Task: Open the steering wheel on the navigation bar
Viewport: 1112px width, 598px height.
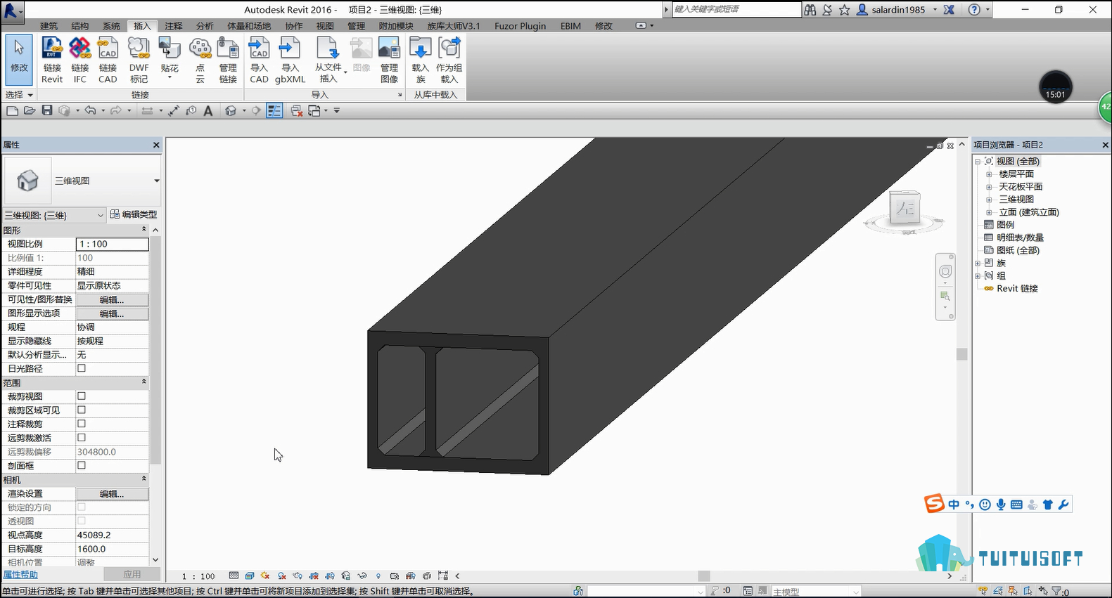Action: tap(945, 272)
